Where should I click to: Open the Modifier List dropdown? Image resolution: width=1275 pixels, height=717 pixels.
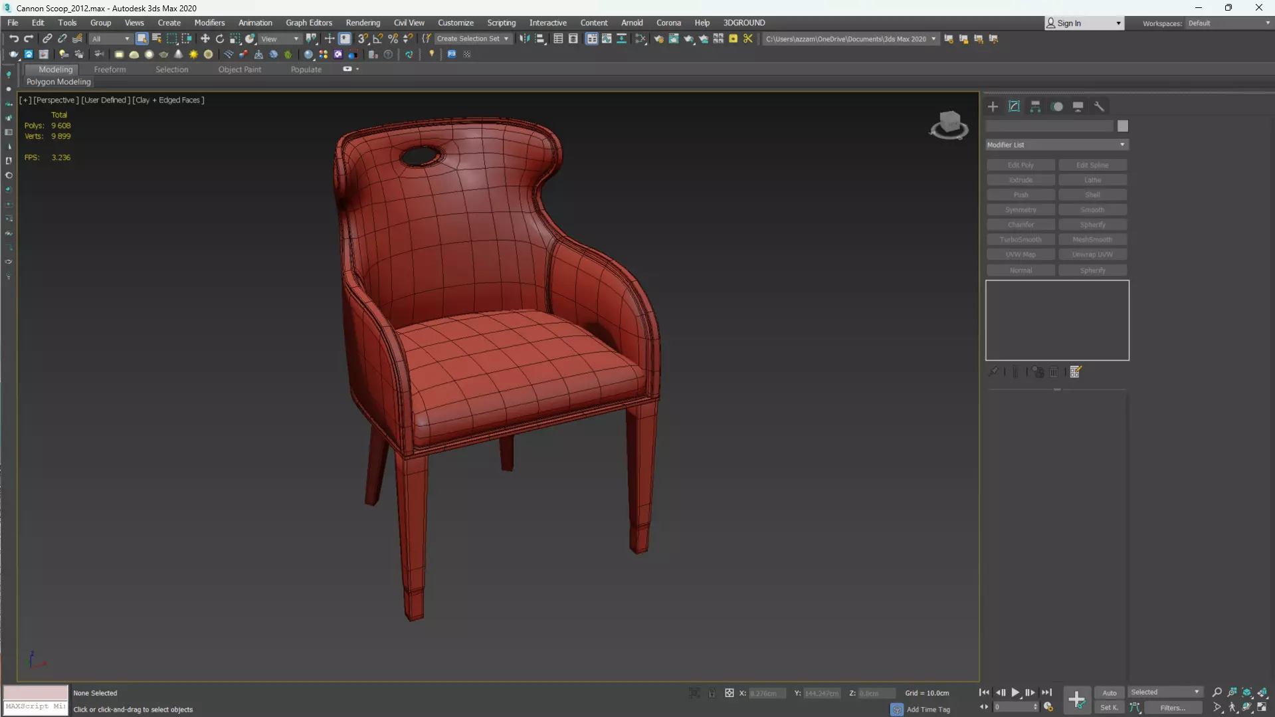point(1056,145)
